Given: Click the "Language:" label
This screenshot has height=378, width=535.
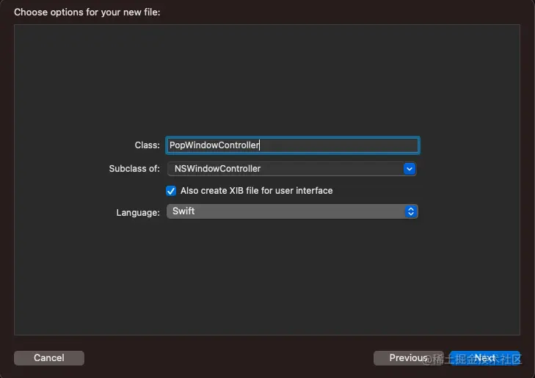Looking at the screenshot, I should [138, 213].
